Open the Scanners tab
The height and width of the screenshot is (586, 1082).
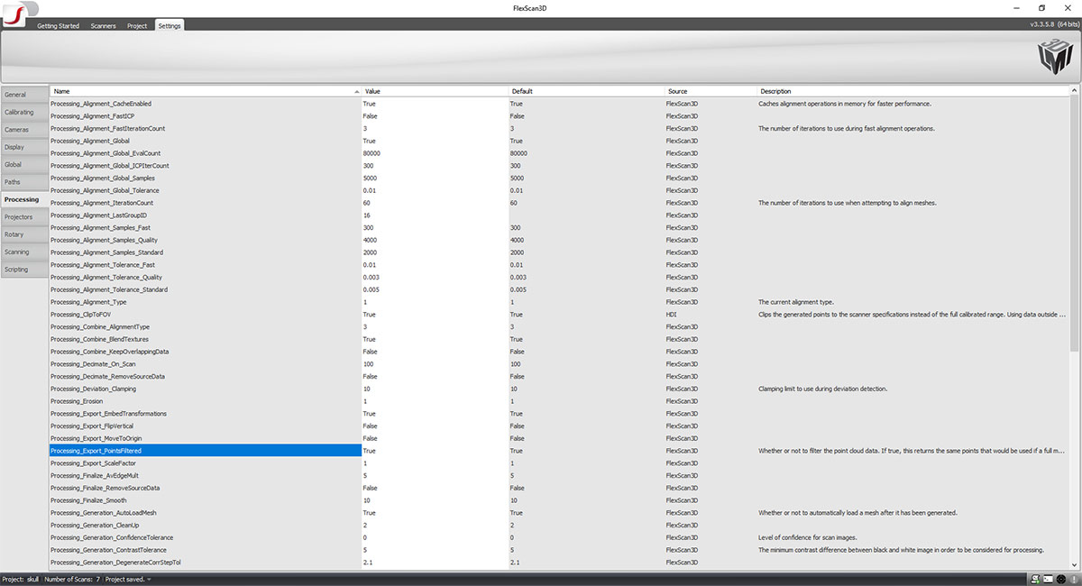tap(103, 26)
